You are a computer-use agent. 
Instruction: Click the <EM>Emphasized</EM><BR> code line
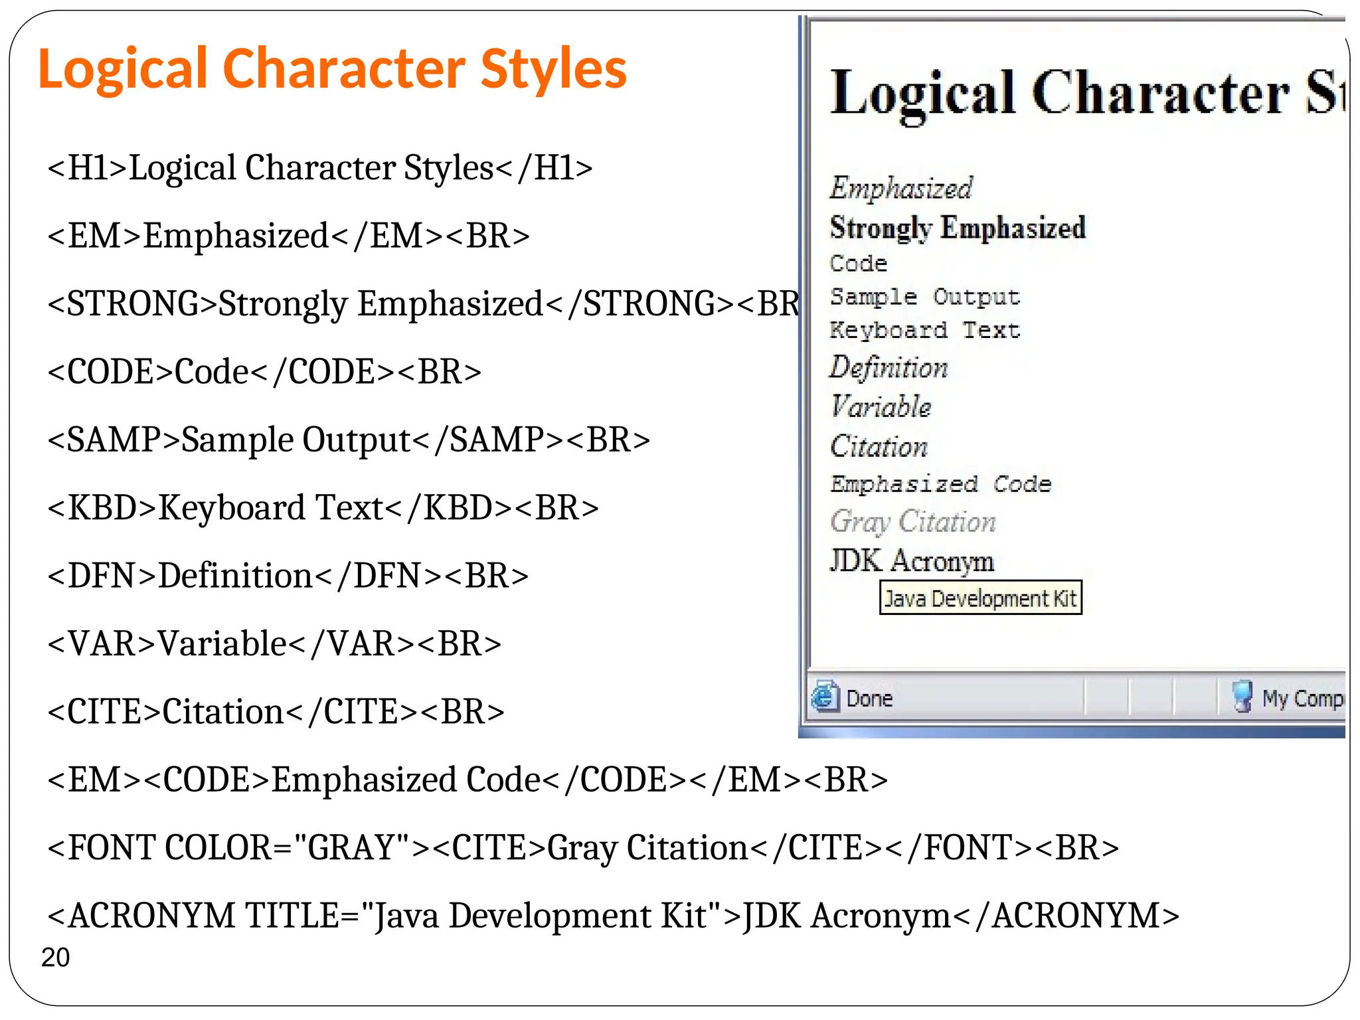289,236
